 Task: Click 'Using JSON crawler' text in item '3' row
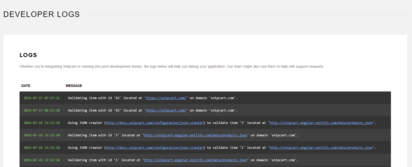[85, 123]
